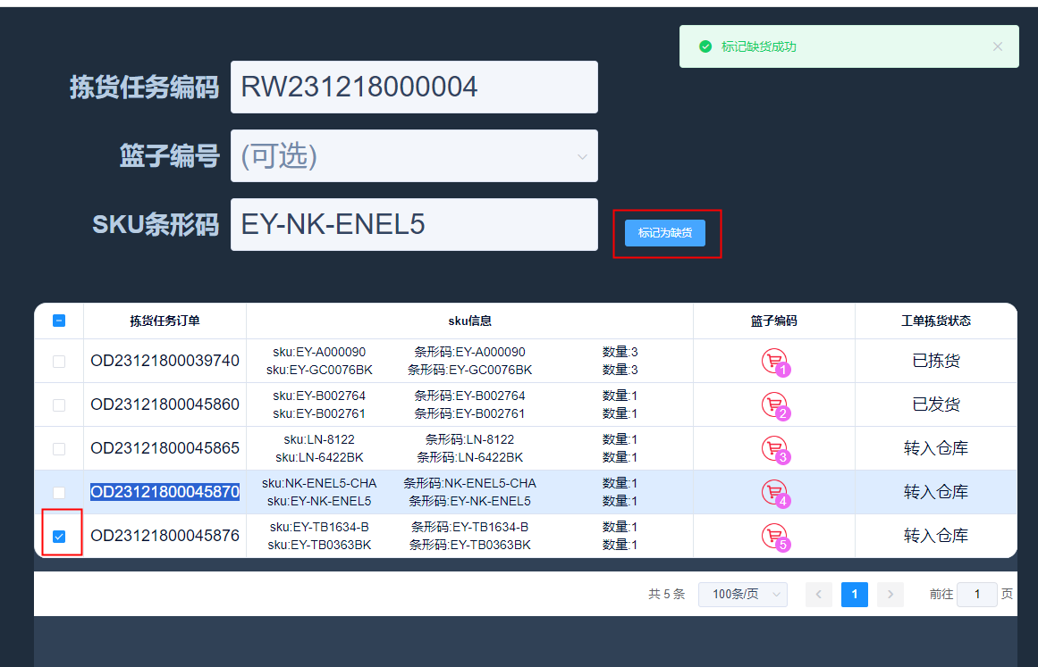Toggle the select-all header checkbox

59,321
